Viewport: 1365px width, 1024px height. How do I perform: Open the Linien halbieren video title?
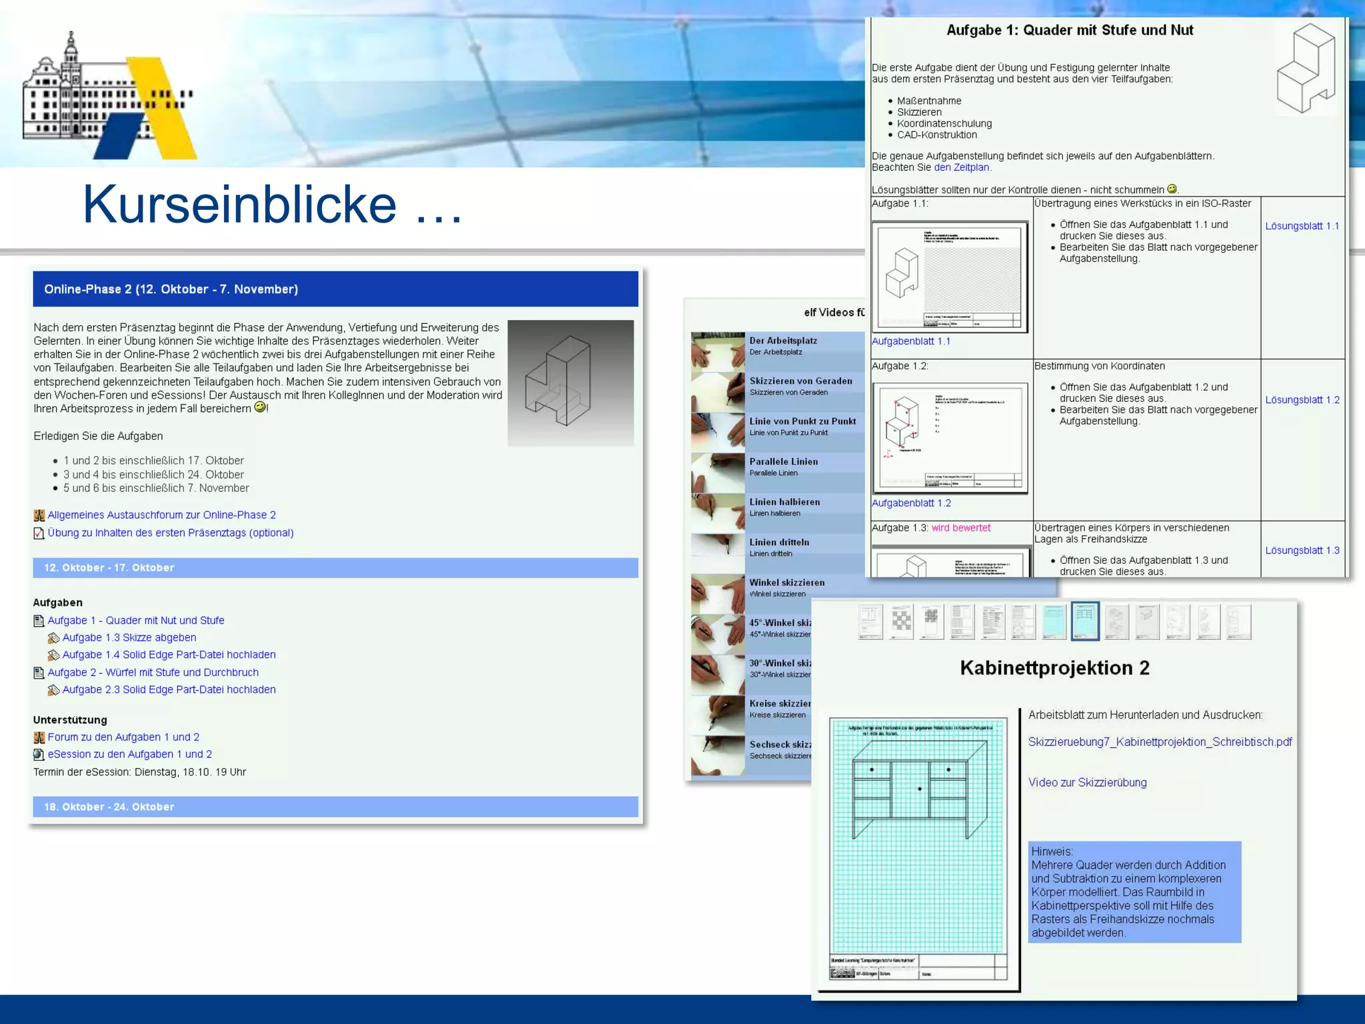pyautogui.click(x=784, y=502)
